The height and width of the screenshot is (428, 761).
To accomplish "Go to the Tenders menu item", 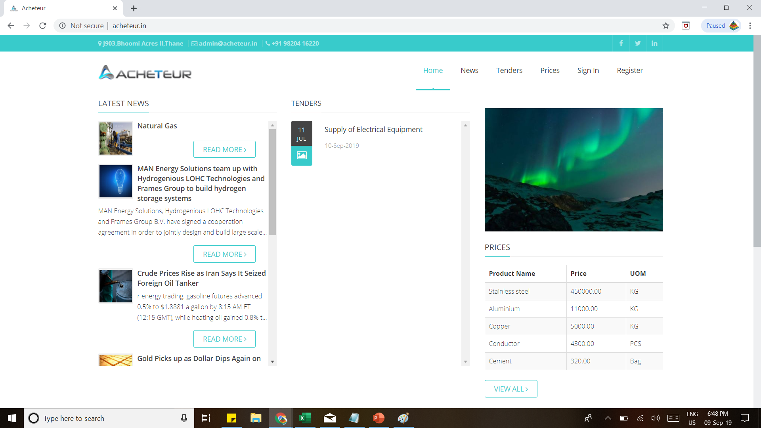I will (x=509, y=71).
